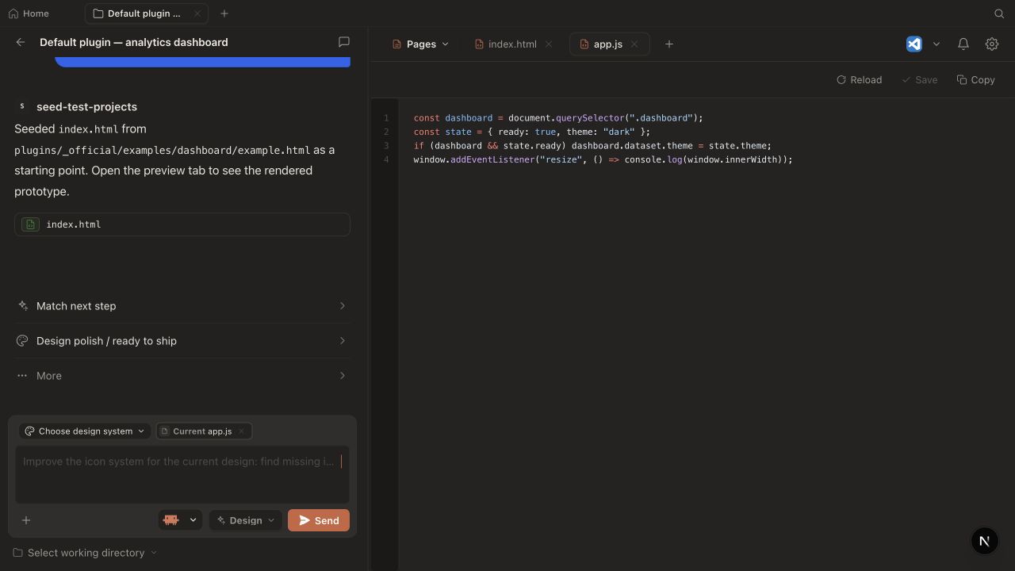The image size is (1015, 571).
Task: Open the index.html file chip
Action: click(182, 224)
